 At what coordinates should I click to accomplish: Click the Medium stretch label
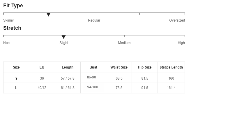click(124, 43)
